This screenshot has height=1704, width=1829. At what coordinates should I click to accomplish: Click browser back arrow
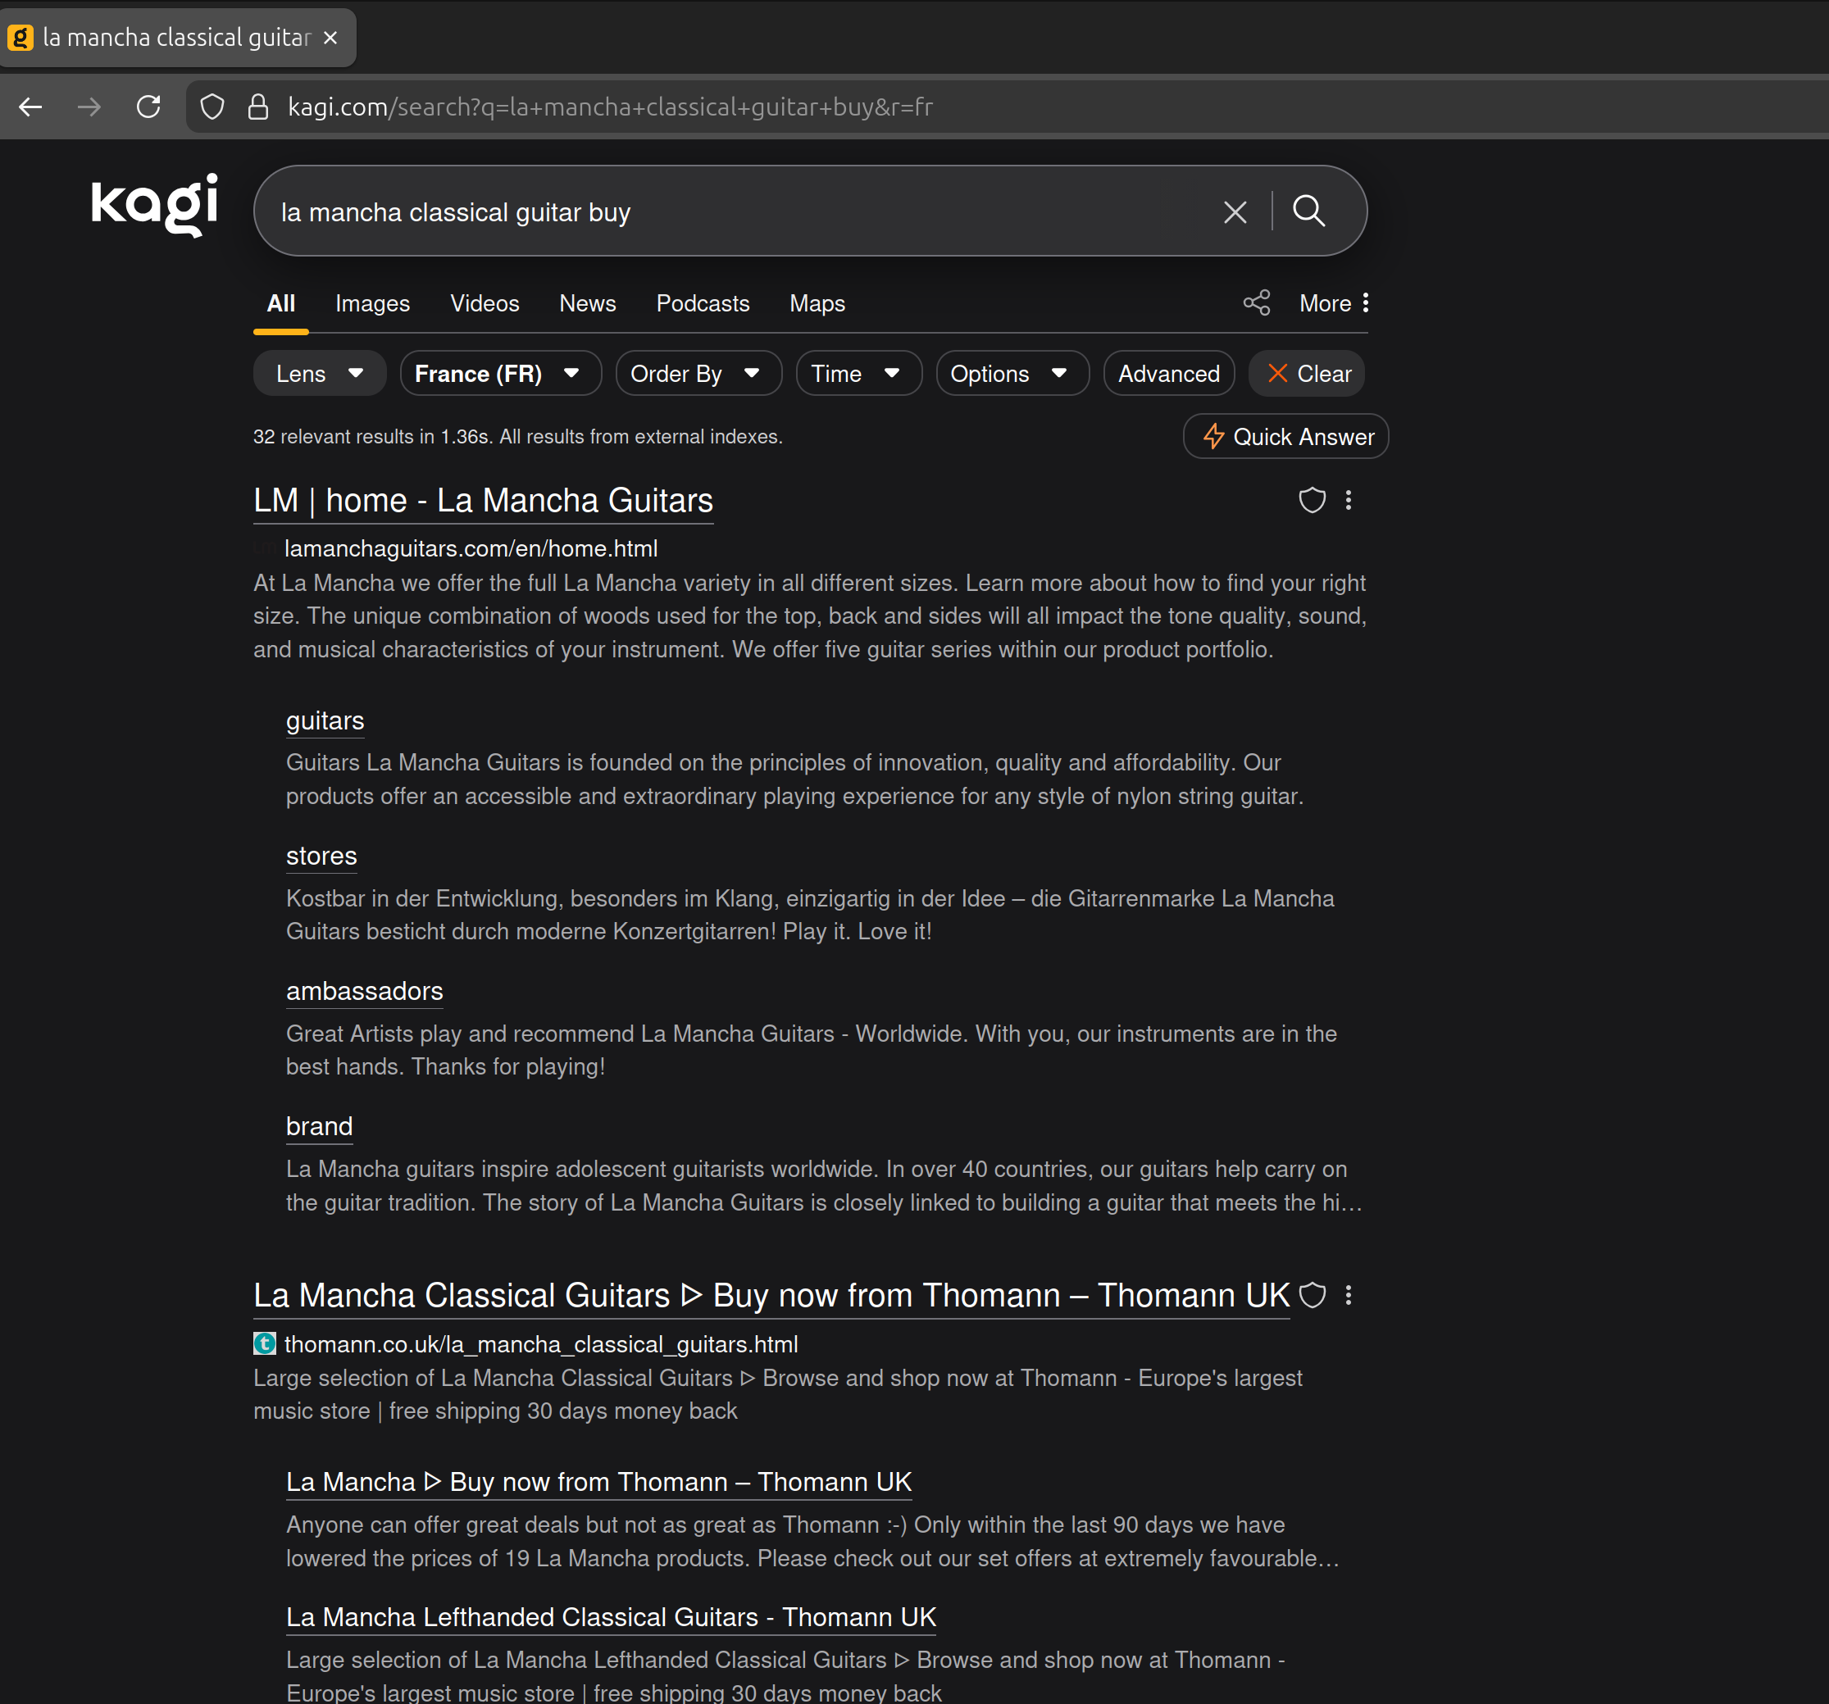pos(30,107)
